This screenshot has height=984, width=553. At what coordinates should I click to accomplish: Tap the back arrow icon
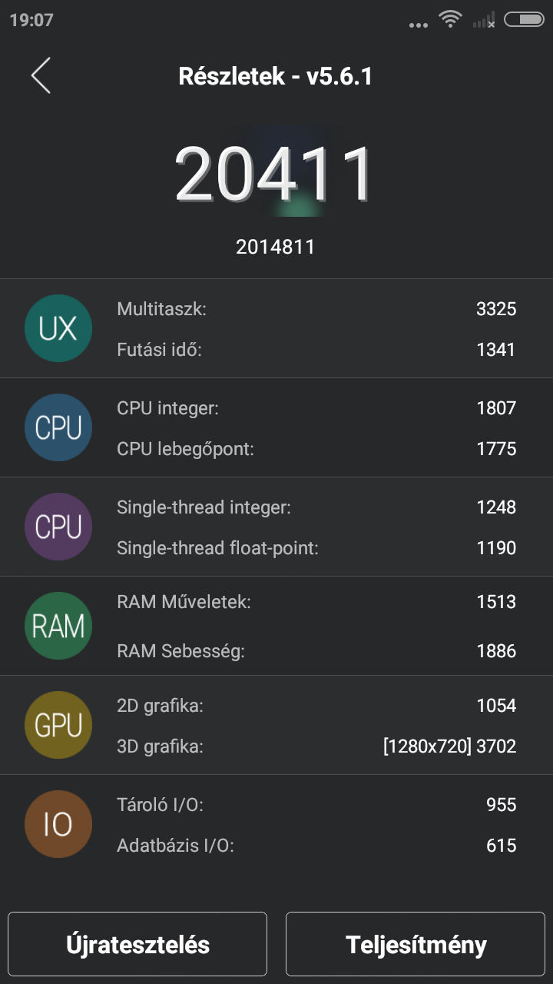click(x=41, y=76)
